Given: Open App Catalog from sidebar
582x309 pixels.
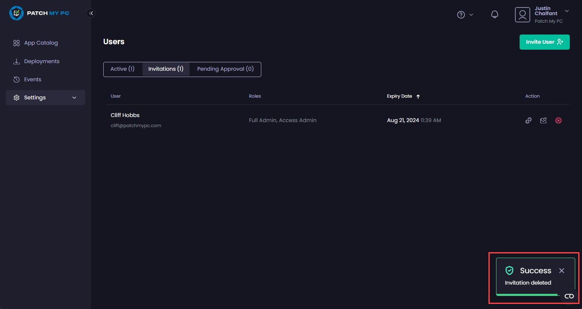Looking at the screenshot, I should pos(41,43).
